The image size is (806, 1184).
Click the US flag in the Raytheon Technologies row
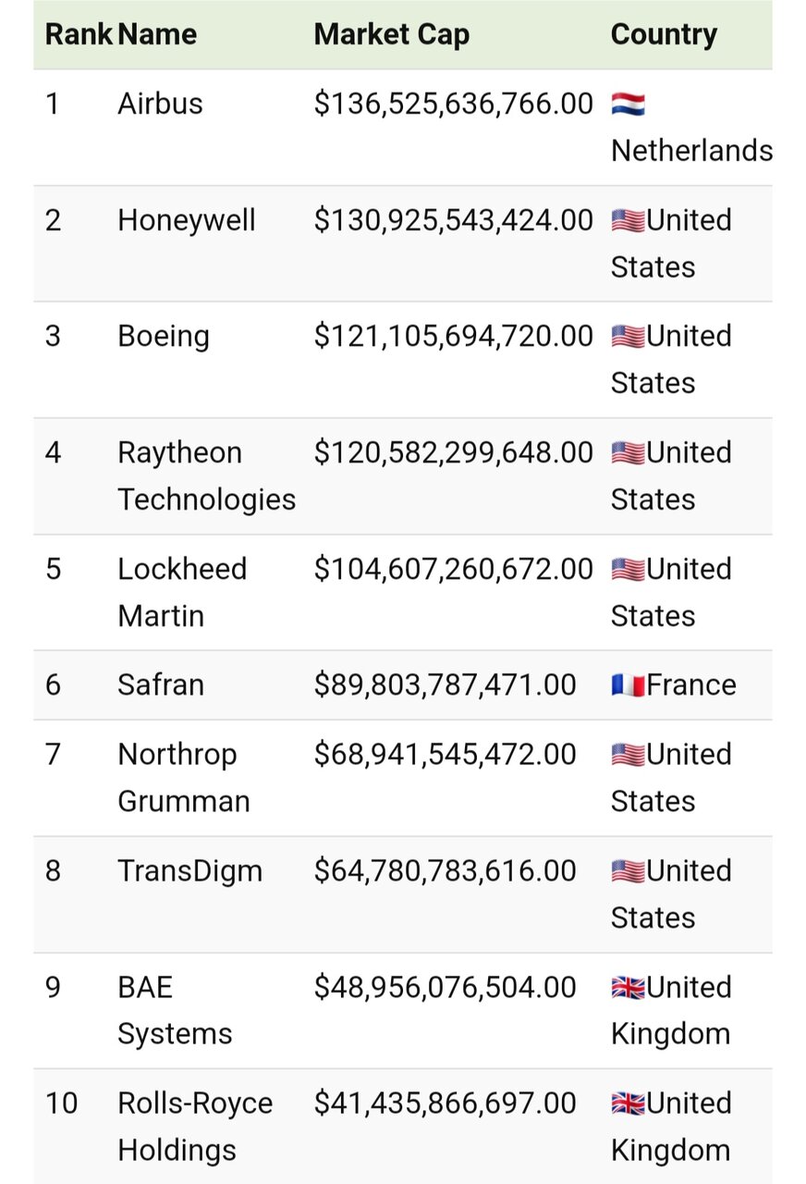point(628,452)
